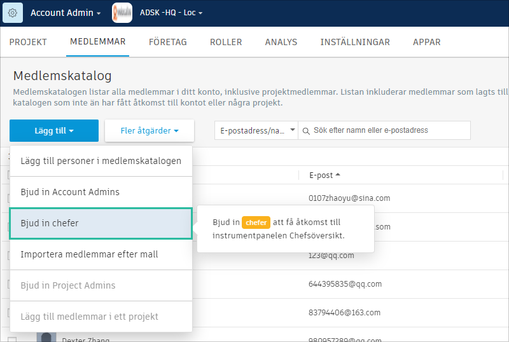The image size is (509, 342).
Task: Click the search magnifier icon
Action: [x=306, y=131]
